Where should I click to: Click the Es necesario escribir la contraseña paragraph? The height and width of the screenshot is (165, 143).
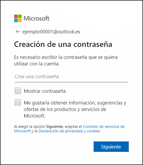(x=66, y=61)
